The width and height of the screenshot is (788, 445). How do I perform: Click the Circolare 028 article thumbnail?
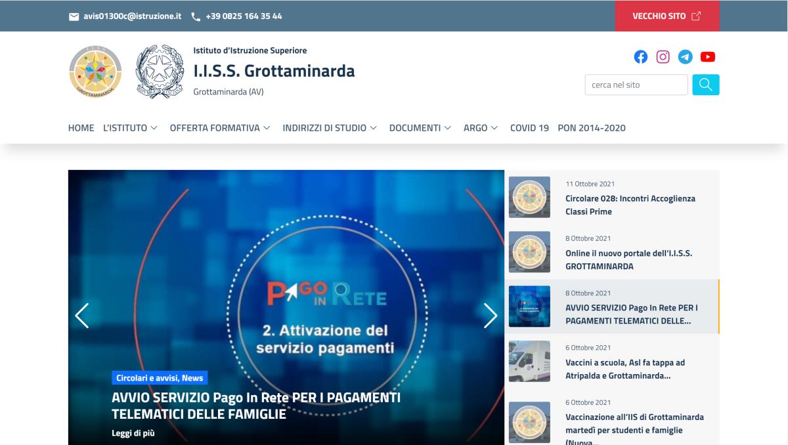[x=529, y=197]
